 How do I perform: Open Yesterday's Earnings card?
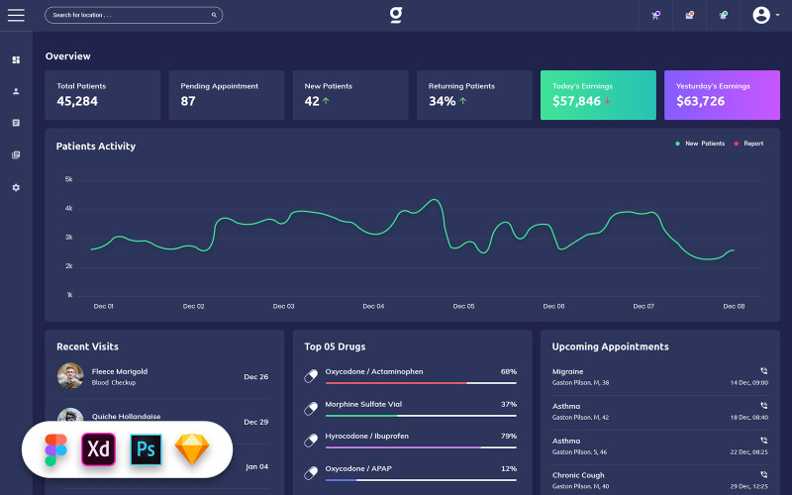pos(722,95)
